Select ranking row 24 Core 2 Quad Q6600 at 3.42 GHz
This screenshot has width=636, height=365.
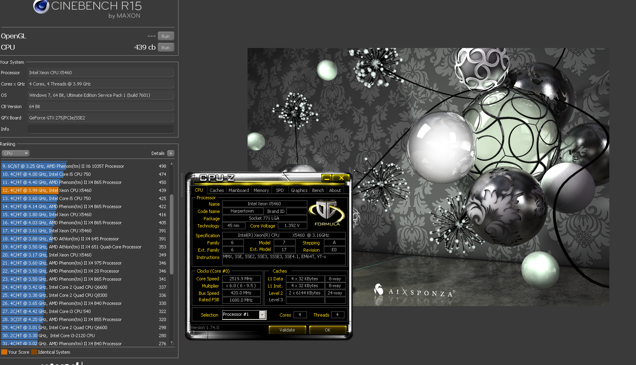tap(84, 287)
